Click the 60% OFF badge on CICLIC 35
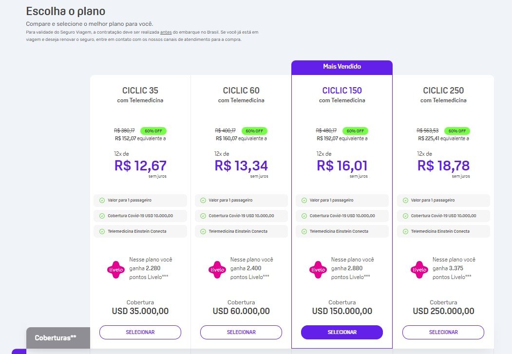The image size is (512, 354). [153, 131]
